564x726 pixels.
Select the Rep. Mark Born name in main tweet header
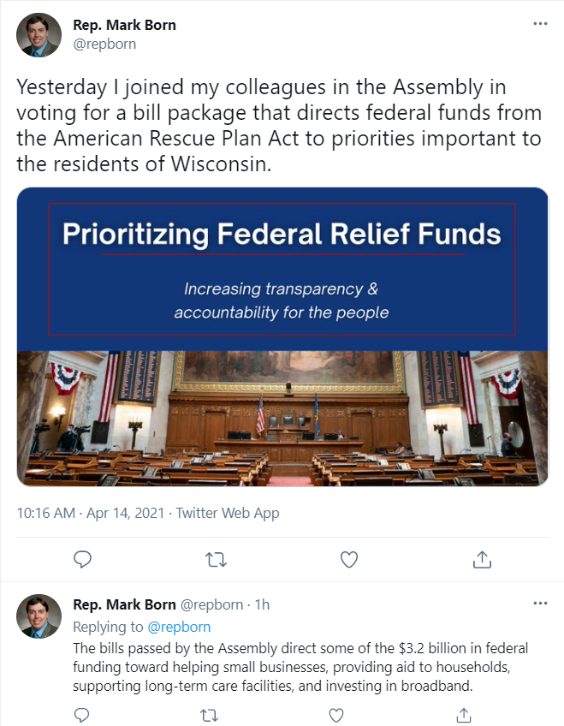(124, 25)
